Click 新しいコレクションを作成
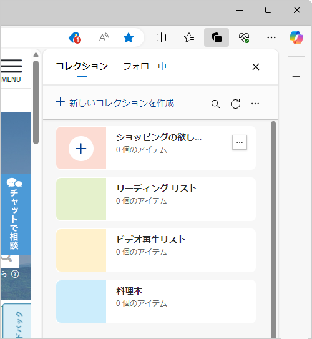 [115, 102]
